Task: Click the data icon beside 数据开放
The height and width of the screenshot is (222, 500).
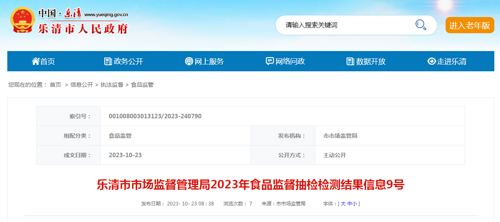Action: coord(350,61)
